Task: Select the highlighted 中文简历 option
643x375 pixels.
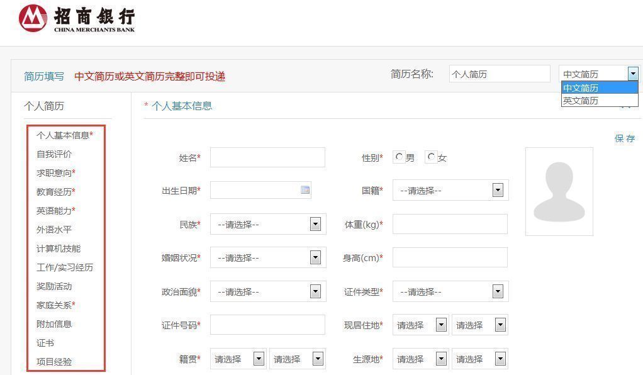Action: point(583,87)
